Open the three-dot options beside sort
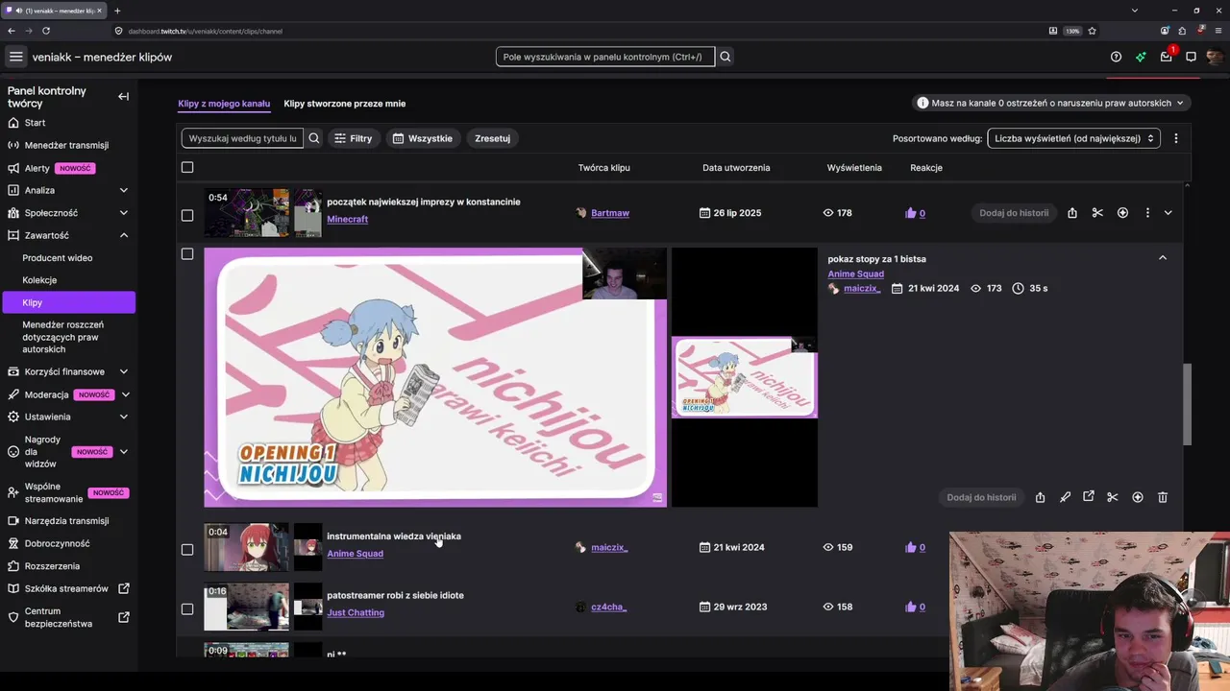The width and height of the screenshot is (1230, 691). 1175,138
